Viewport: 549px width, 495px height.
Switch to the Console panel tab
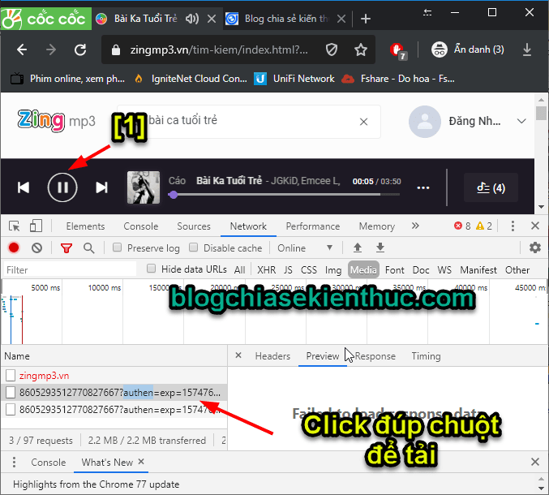pos(141,226)
